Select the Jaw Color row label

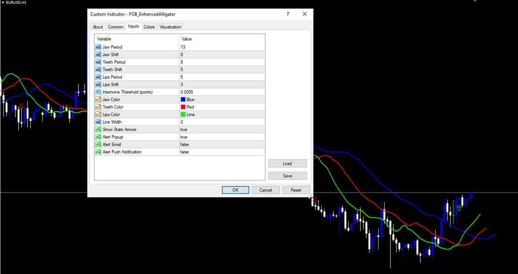(111, 100)
